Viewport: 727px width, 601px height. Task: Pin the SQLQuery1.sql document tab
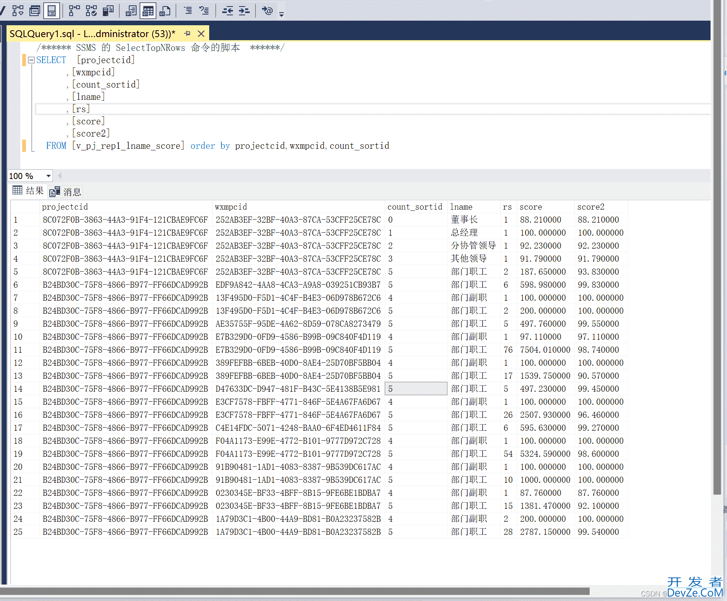click(187, 34)
